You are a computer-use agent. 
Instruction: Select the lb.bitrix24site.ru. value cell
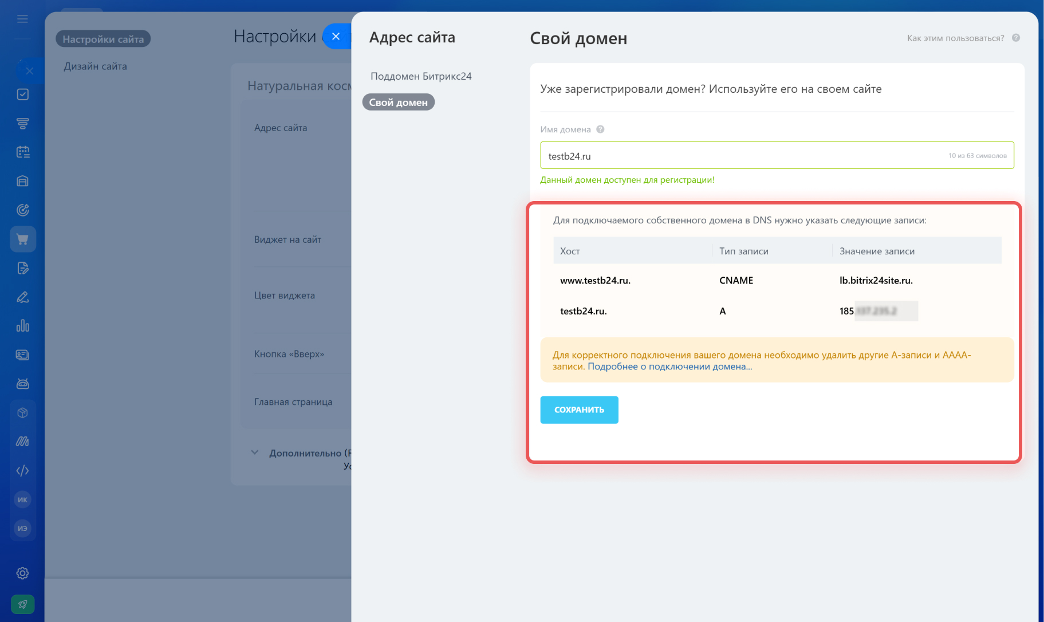(876, 281)
